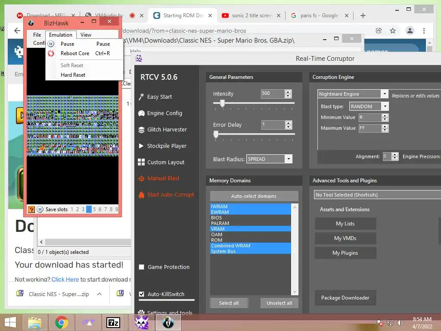Open the Engine Config section
441x331 pixels.
pos(160,113)
